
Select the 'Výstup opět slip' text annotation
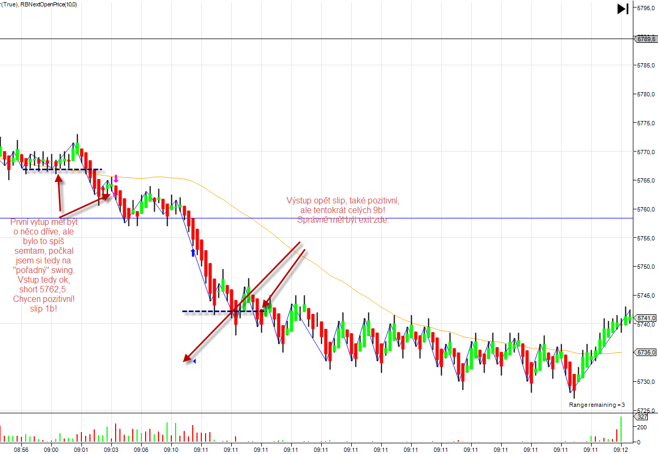coord(343,210)
